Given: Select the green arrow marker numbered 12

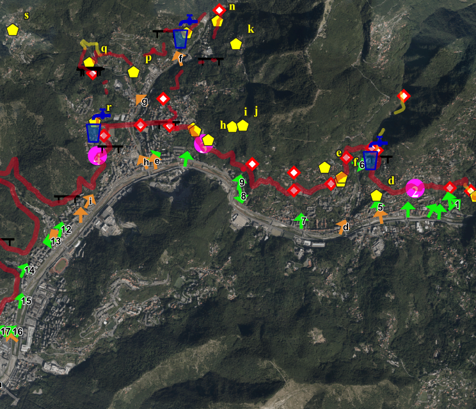Looking at the screenshot, I should click(61, 228).
